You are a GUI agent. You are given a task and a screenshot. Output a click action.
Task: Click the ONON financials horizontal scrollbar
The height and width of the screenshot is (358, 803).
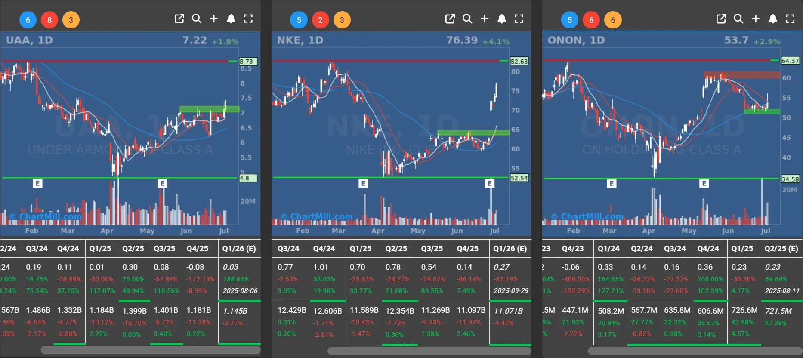(x=695, y=351)
